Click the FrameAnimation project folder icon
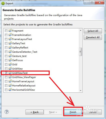 click(x=10, y=35)
